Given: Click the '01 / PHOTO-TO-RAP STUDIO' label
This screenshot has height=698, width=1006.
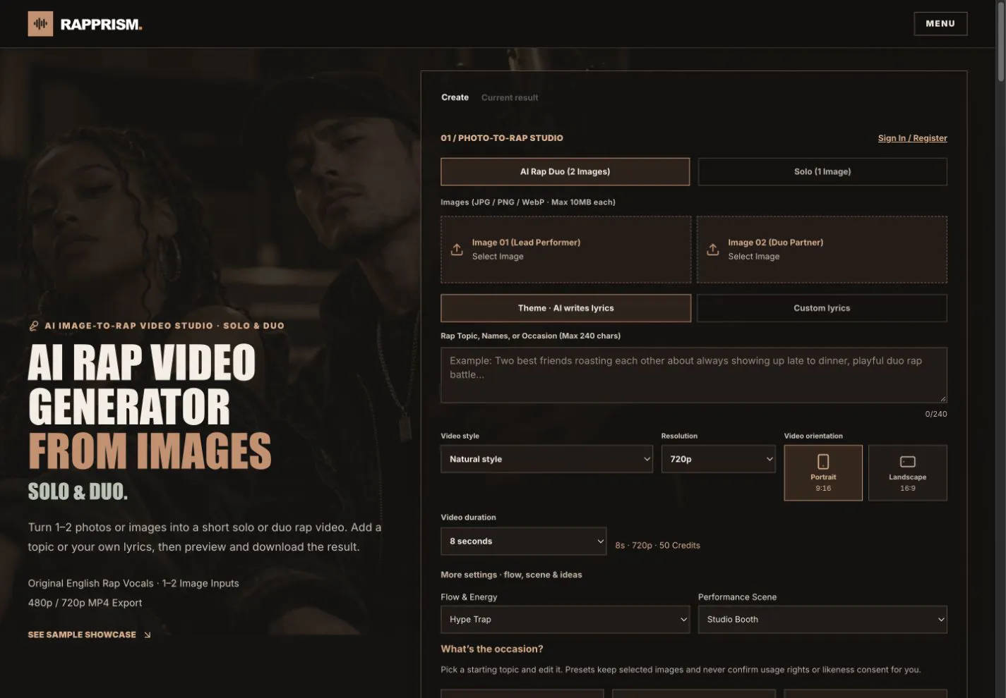Looking at the screenshot, I should coord(502,138).
